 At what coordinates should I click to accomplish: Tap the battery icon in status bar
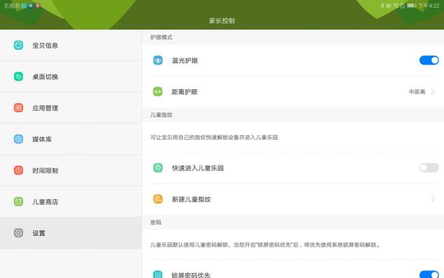tap(412, 6)
